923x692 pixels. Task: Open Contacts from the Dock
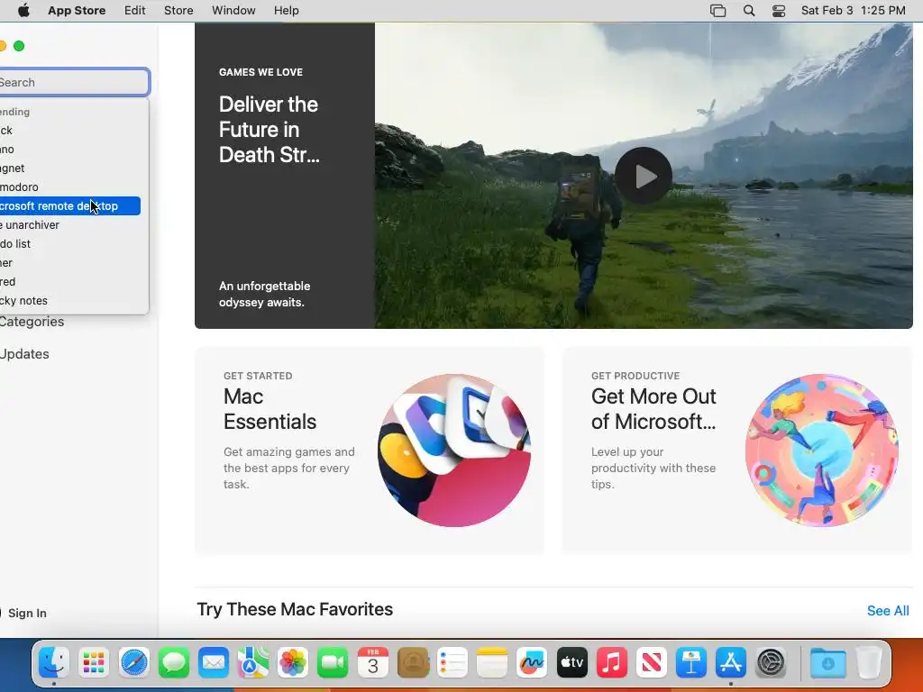413,663
